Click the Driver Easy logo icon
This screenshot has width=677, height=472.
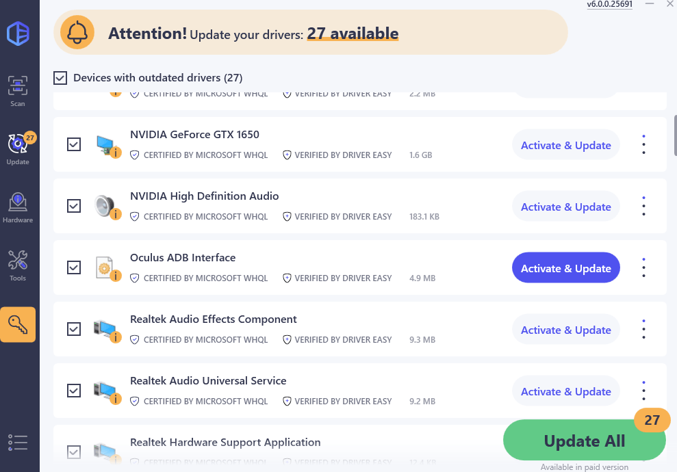(x=18, y=34)
